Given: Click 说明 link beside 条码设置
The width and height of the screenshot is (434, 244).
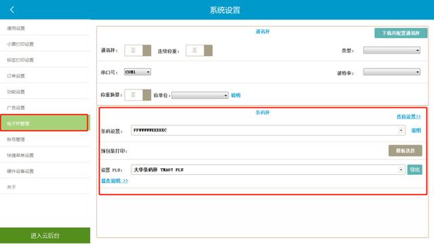Looking at the screenshot, I should (416, 130).
